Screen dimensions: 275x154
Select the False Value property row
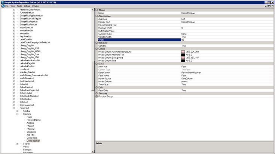pyautogui.click(x=185, y=76)
